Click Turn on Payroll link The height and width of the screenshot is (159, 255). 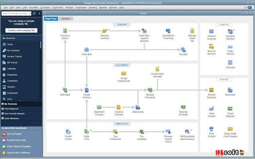[x=14, y=134]
